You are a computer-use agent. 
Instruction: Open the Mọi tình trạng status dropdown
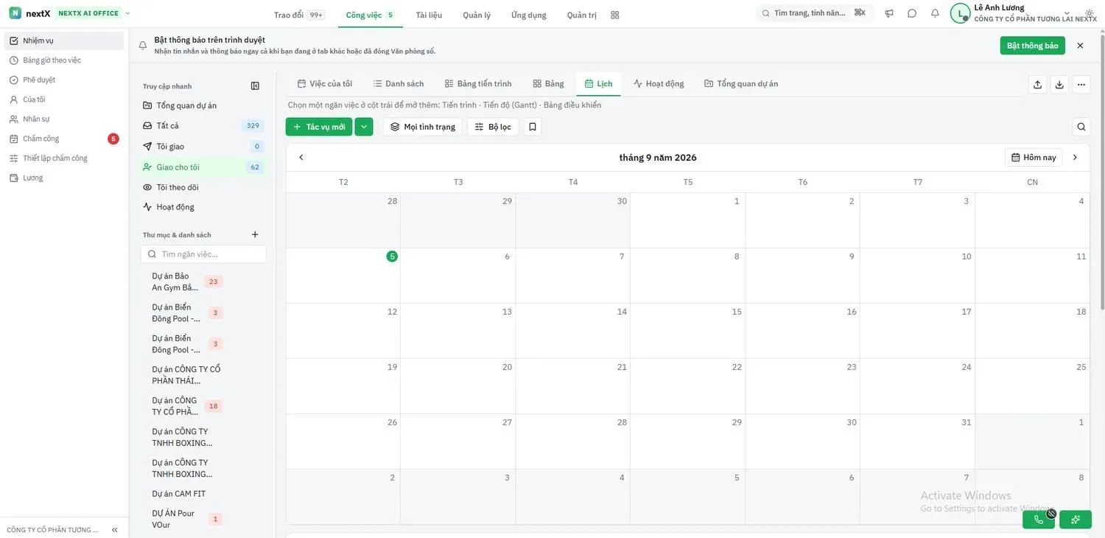tap(423, 127)
